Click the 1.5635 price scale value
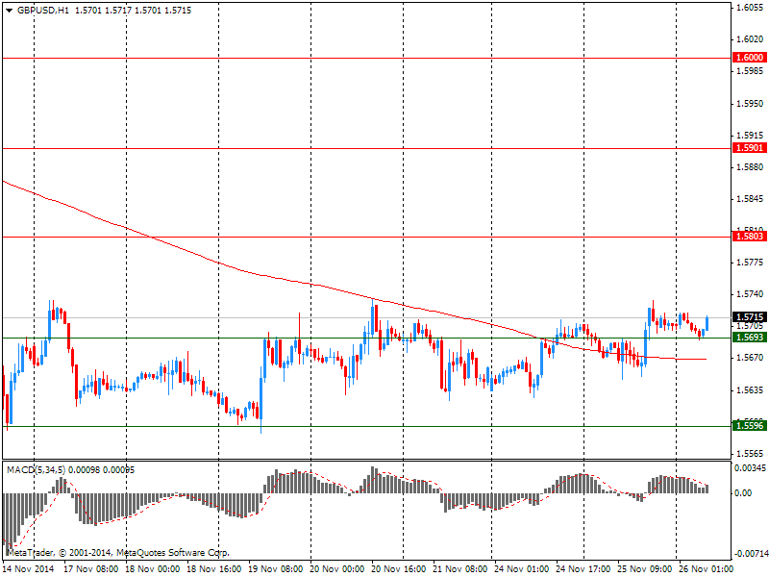Image resolution: width=769 pixels, height=577 pixels. pyautogui.click(x=750, y=390)
